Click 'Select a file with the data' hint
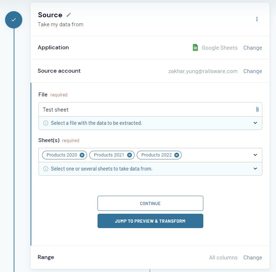Image resolution: width=276 pixels, height=272 pixels. [96, 123]
